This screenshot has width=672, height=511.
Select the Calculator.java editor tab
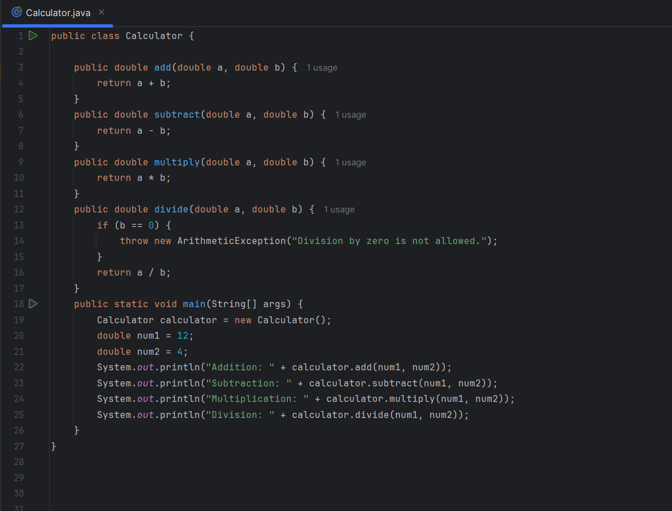(x=57, y=13)
